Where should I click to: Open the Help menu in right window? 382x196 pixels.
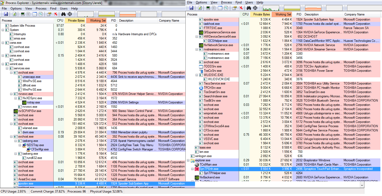tap(260, 2)
